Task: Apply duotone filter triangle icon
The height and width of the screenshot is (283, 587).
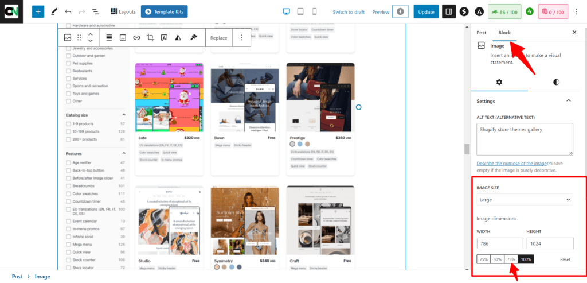Action: tap(178, 37)
